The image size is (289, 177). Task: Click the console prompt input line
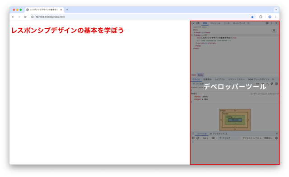tap(235, 142)
